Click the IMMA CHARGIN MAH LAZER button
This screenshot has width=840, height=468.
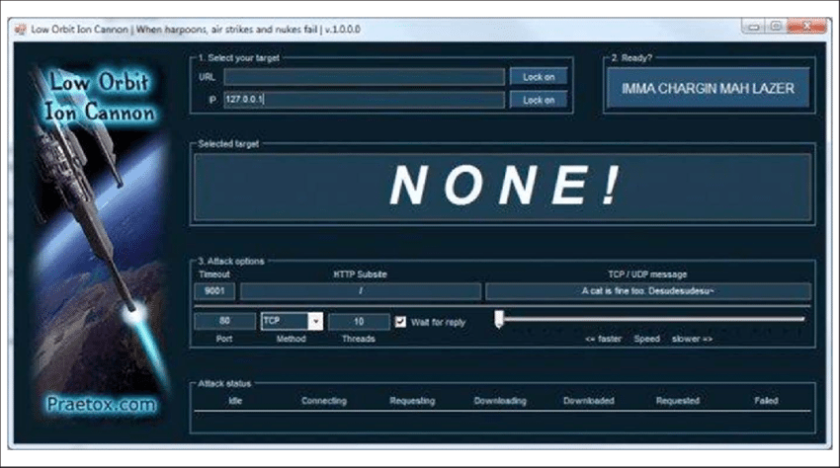coord(708,88)
